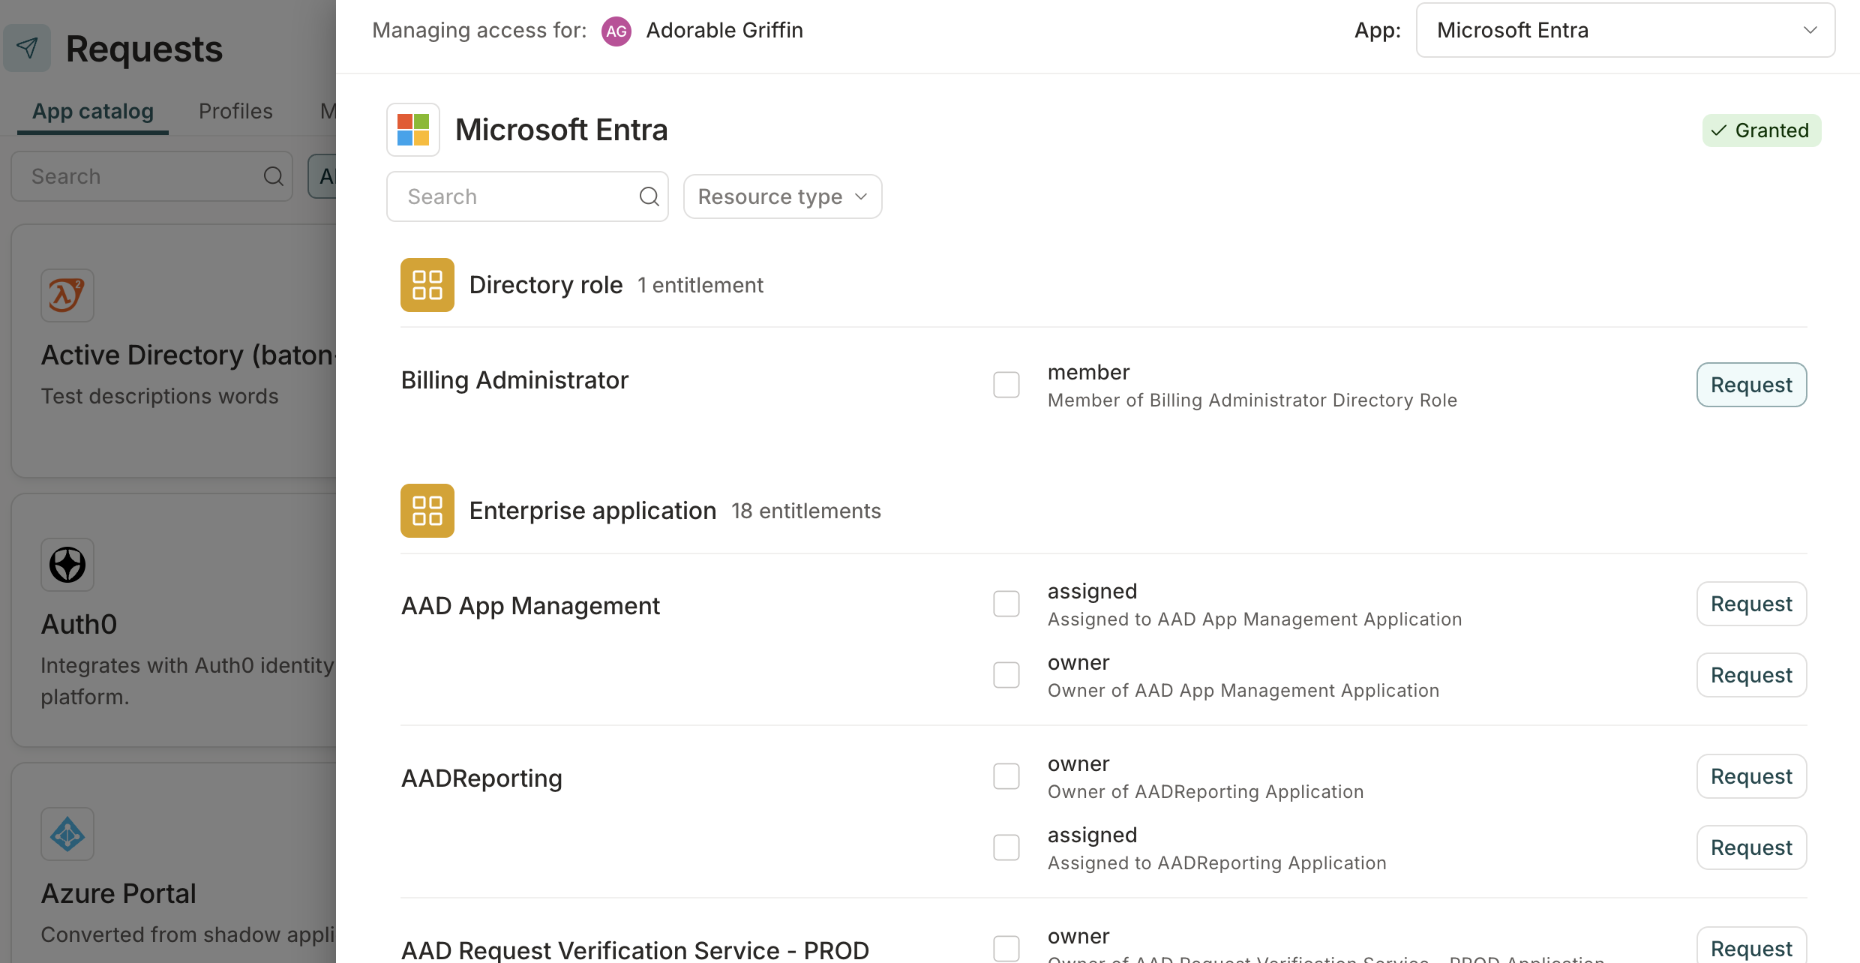
Task: Click the Requests paper plane icon
Action: coord(27,48)
